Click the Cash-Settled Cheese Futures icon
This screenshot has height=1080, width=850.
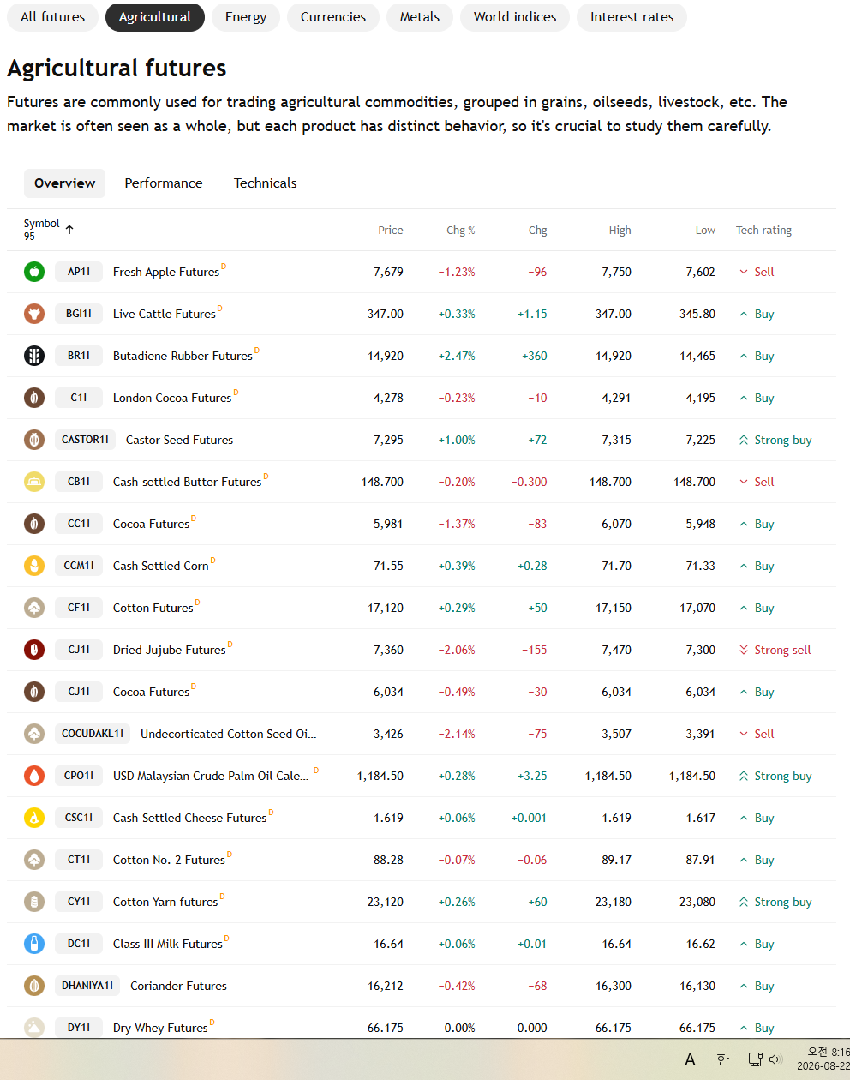34,818
